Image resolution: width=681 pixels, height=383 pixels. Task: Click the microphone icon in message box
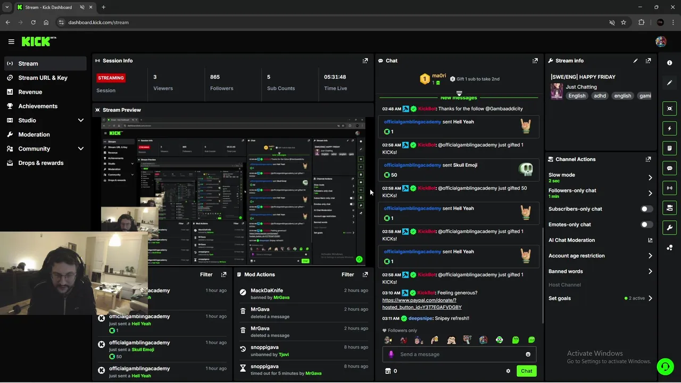[x=391, y=354]
